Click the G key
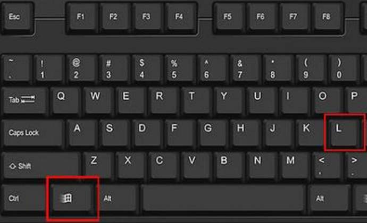The height and width of the screenshot is (223, 367). (x=213, y=133)
